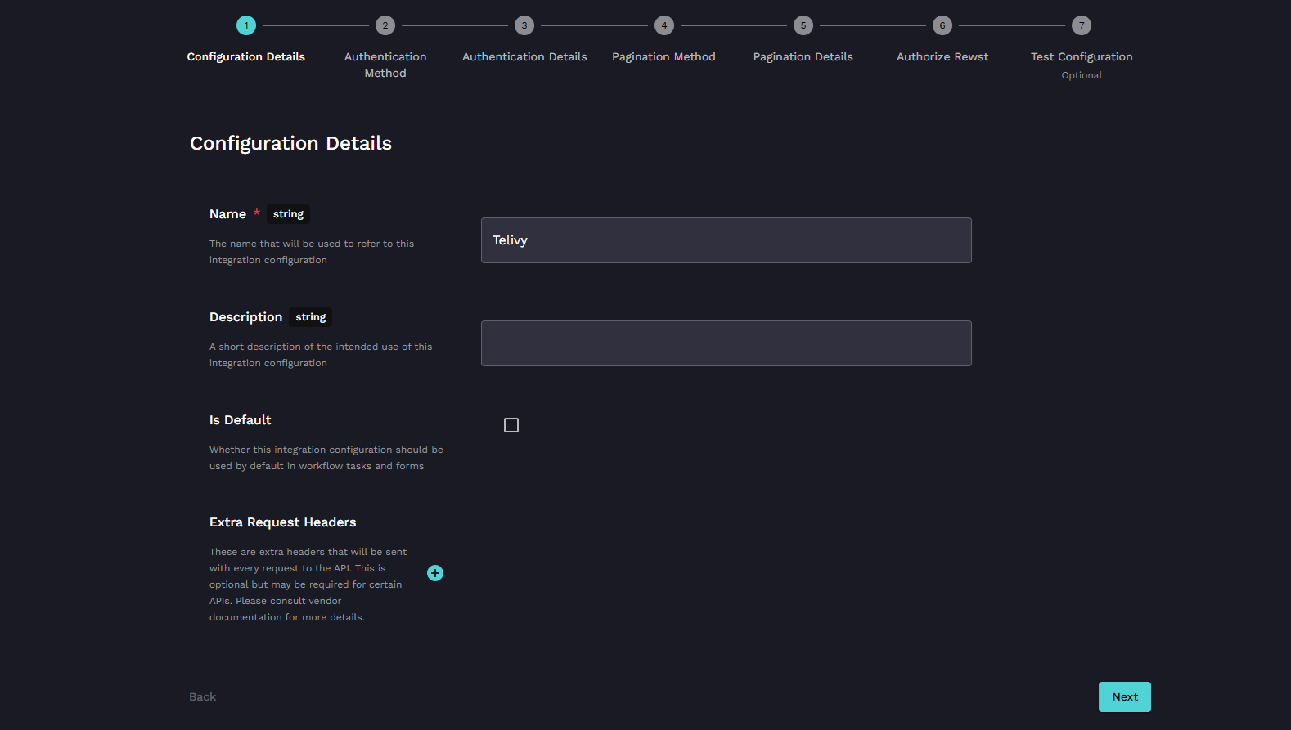This screenshot has height=730, width=1291.
Task: Click the string type badge beside Description
Action: pyautogui.click(x=311, y=317)
